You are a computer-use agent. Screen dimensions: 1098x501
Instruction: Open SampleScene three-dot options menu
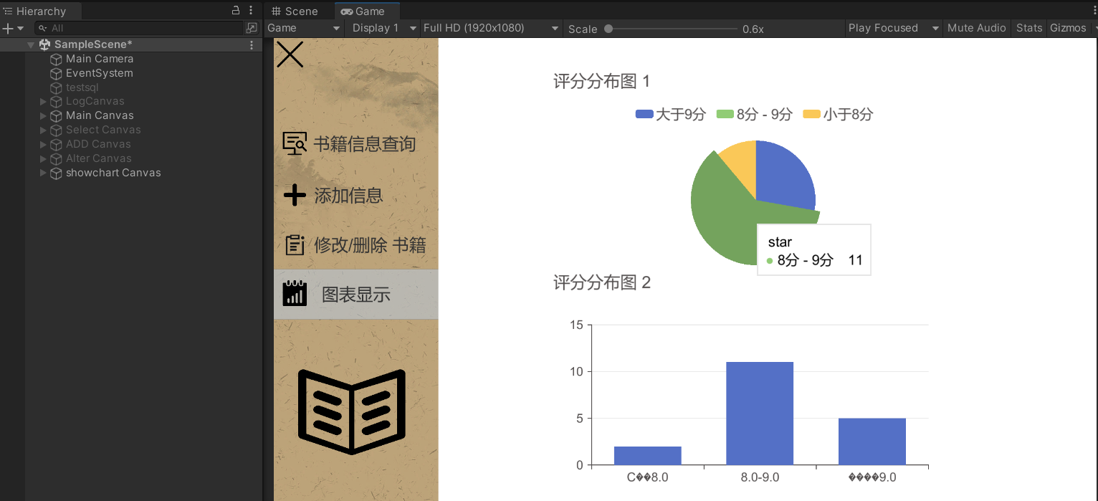(252, 44)
